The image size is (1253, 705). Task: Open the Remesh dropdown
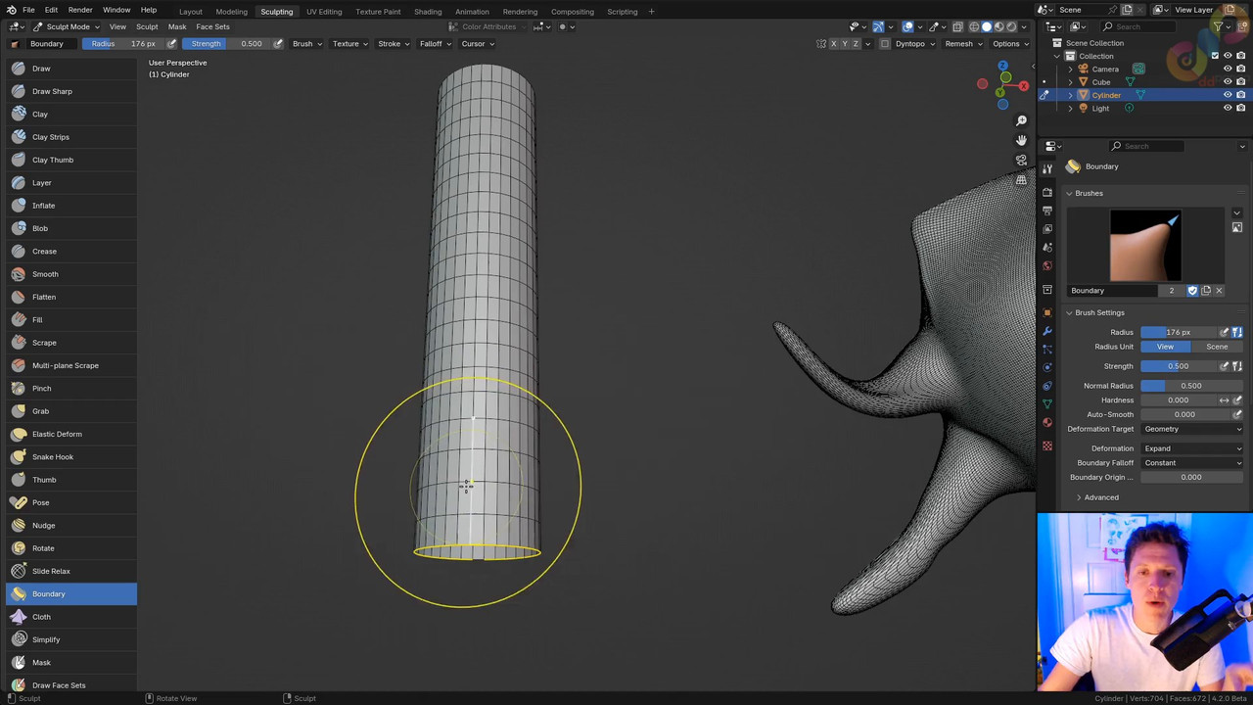click(x=963, y=44)
